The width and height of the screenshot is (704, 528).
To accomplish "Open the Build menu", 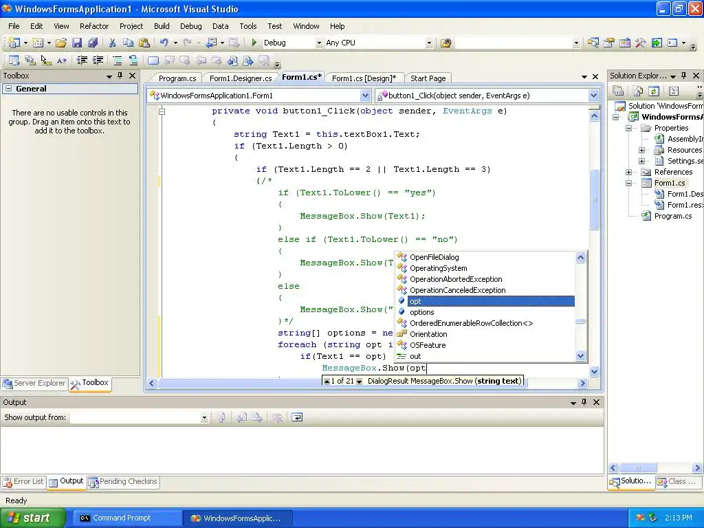I will point(162,26).
